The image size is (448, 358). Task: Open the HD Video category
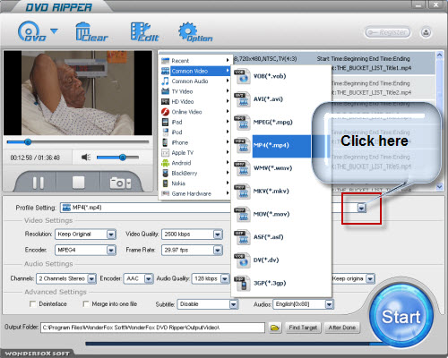pyautogui.click(x=195, y=101)
